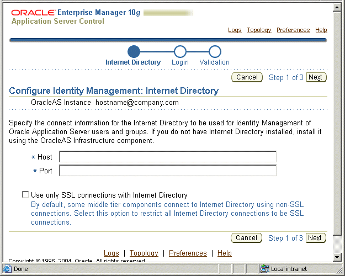The width and height of the screenshot is (345, 276).
Task: Click the window resize grip corner
Action: [x=340, y=269]
